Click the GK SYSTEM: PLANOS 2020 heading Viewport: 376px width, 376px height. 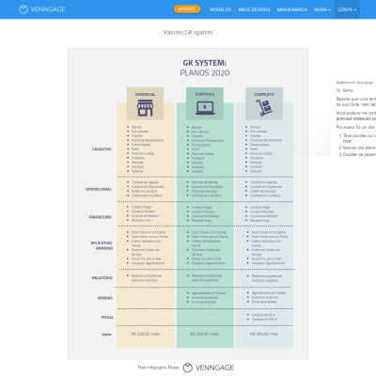(205, 68)
